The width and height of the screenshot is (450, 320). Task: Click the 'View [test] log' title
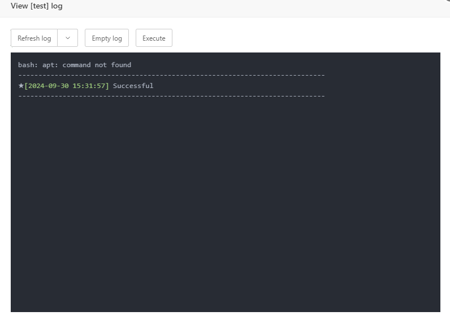click(36, 6)
